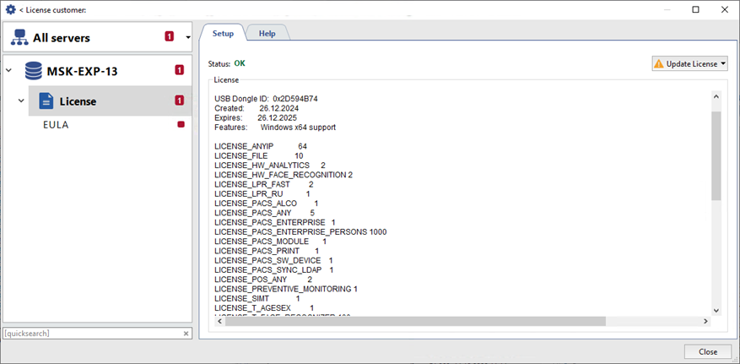
Task: Switch to the Help tab
Action: pyautogui.click(x=267, y=33)
